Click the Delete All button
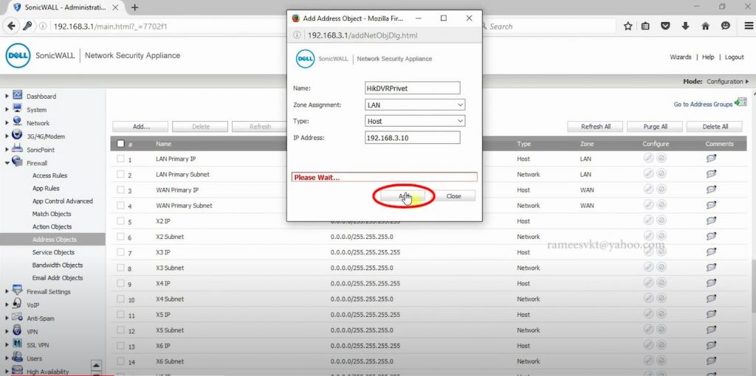This screenshot has height=376, width=756. 715,127
